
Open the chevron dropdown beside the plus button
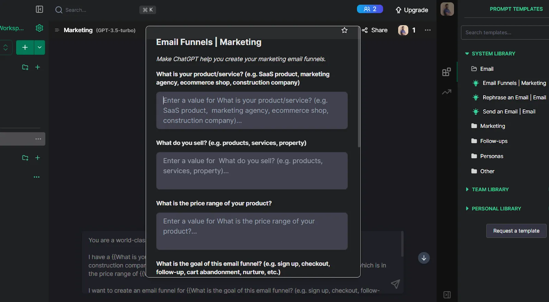[x=39, y=47]
